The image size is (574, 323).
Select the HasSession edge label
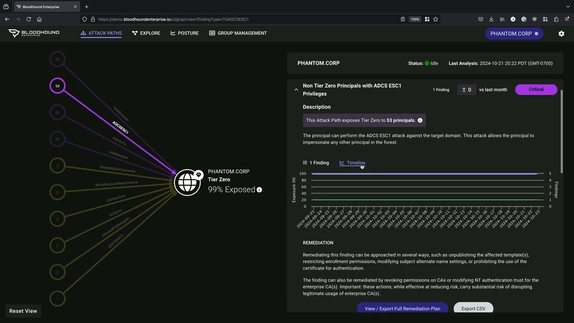121,114
